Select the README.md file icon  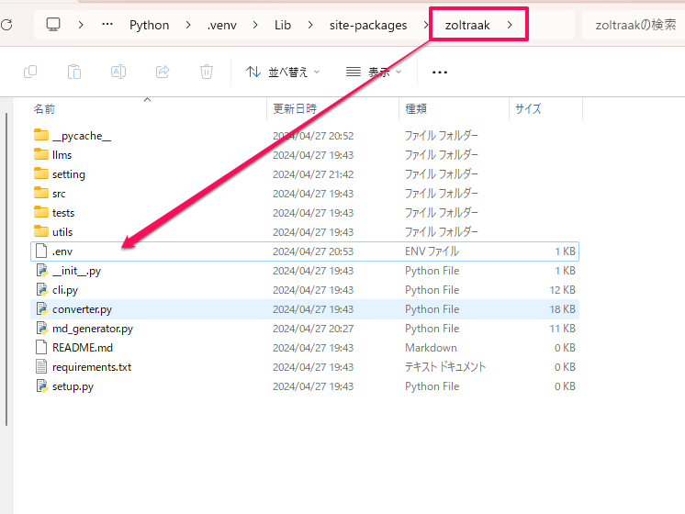(x=41, y=347)
